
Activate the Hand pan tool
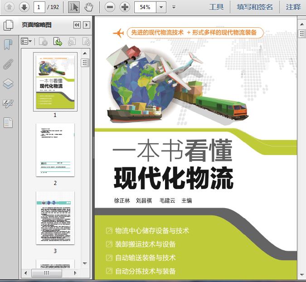click(89, 7)
